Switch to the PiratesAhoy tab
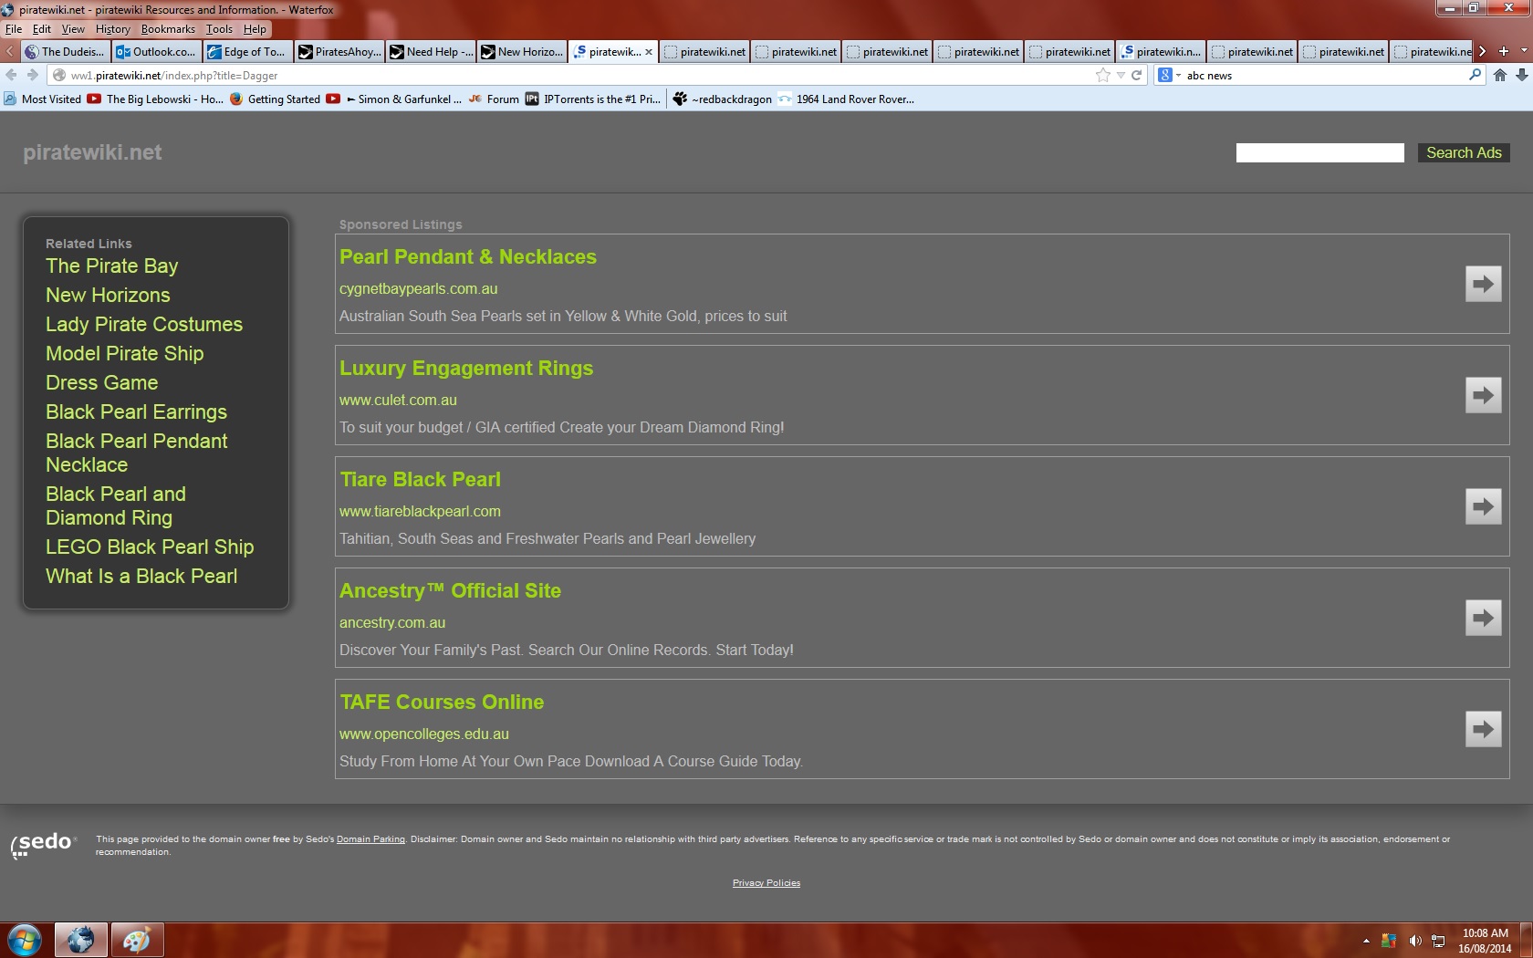The height and width of the screenshot is (958, 1533). tap(339, 51)
